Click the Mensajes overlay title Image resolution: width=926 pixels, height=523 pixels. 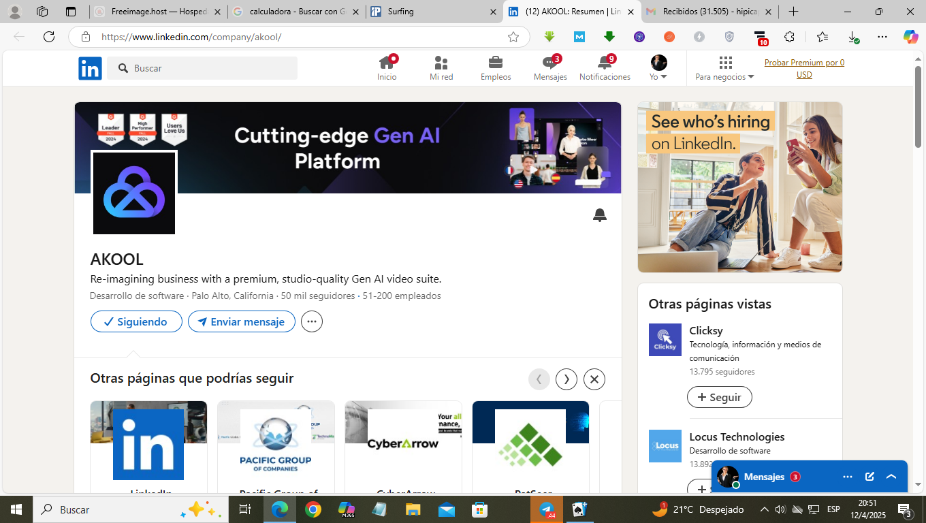tap(764, 477)
